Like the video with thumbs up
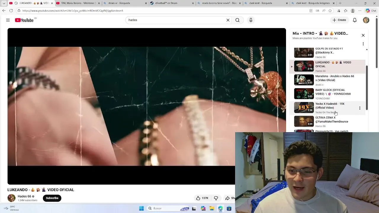379x213 pixels. pos(202,198)
